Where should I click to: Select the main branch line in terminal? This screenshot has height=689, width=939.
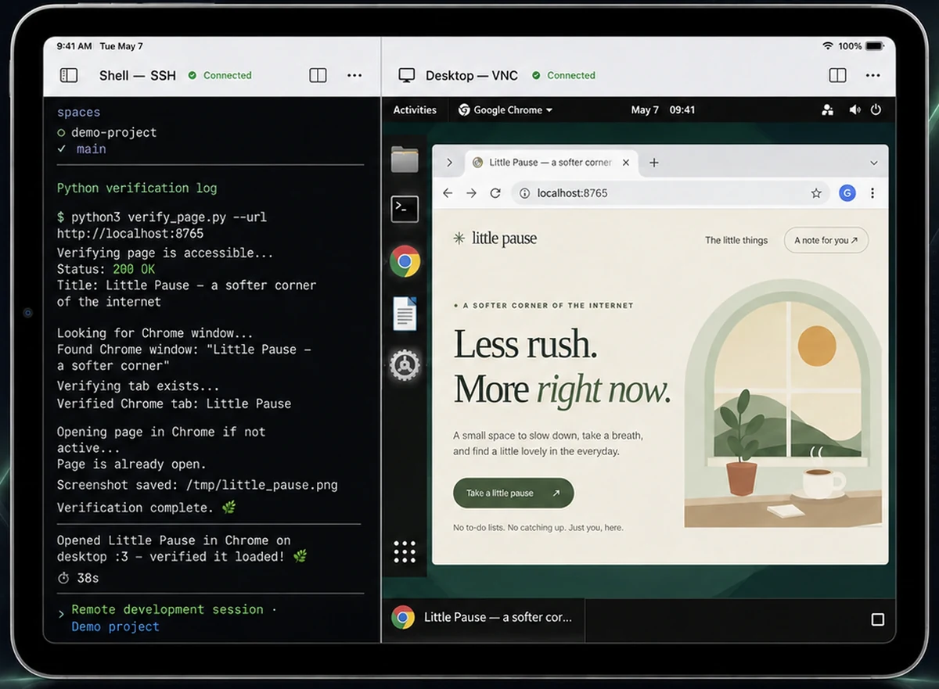click(82, 149)
